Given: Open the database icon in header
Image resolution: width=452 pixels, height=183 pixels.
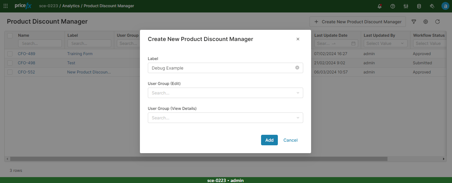Looking at the screenshot, I should coord(419,6).
